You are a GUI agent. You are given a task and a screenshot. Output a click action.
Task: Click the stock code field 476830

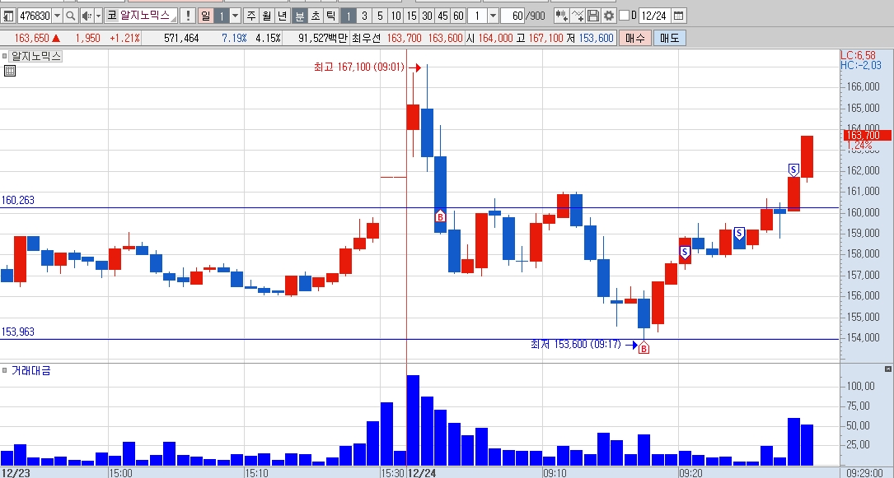click(35, 16)
